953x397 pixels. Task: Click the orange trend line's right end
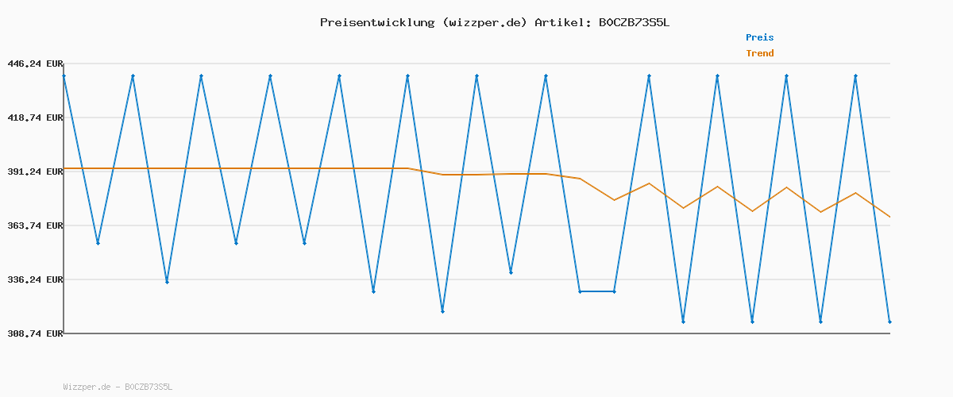pyautogui.click(x=889, y=217)
